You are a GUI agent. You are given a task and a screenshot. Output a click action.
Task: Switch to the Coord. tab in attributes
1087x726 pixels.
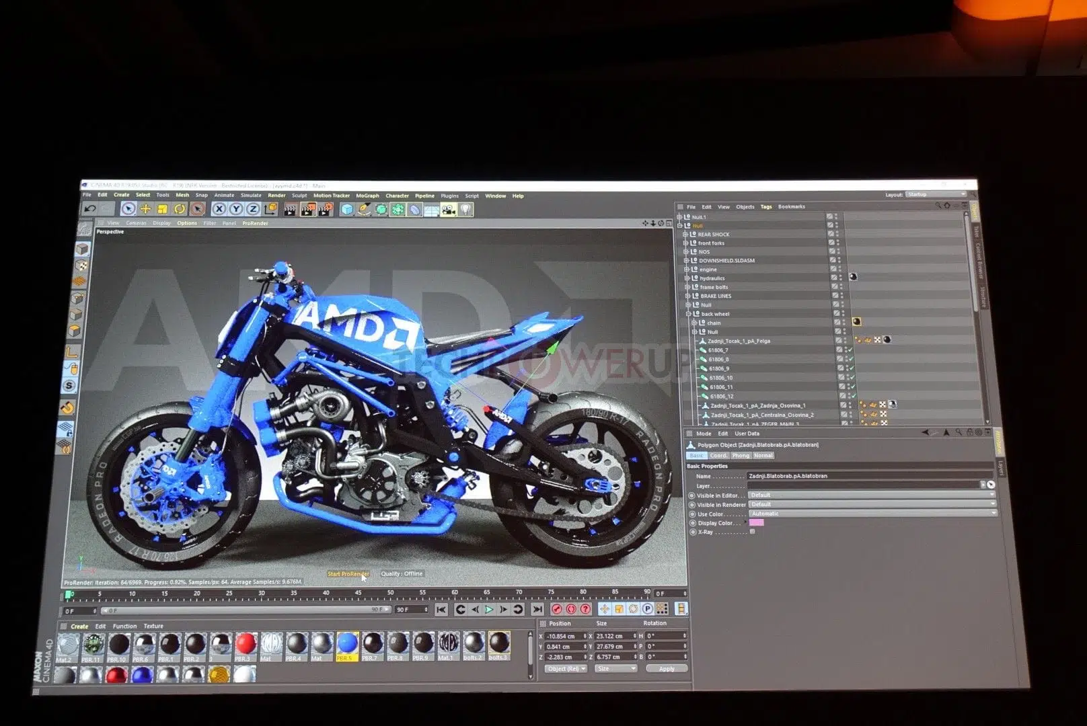718,455
